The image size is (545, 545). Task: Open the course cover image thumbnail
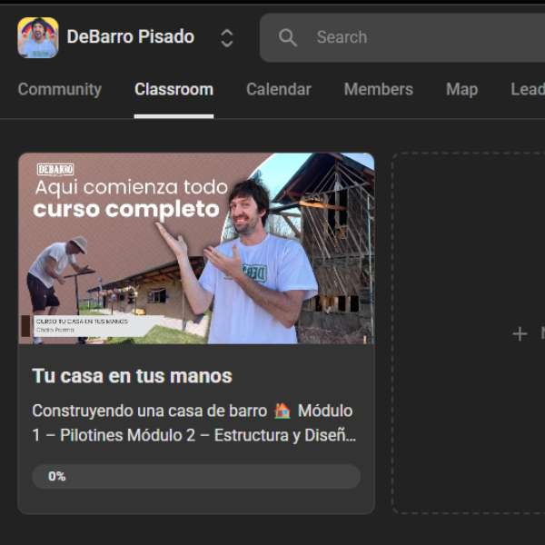[196, 249]
